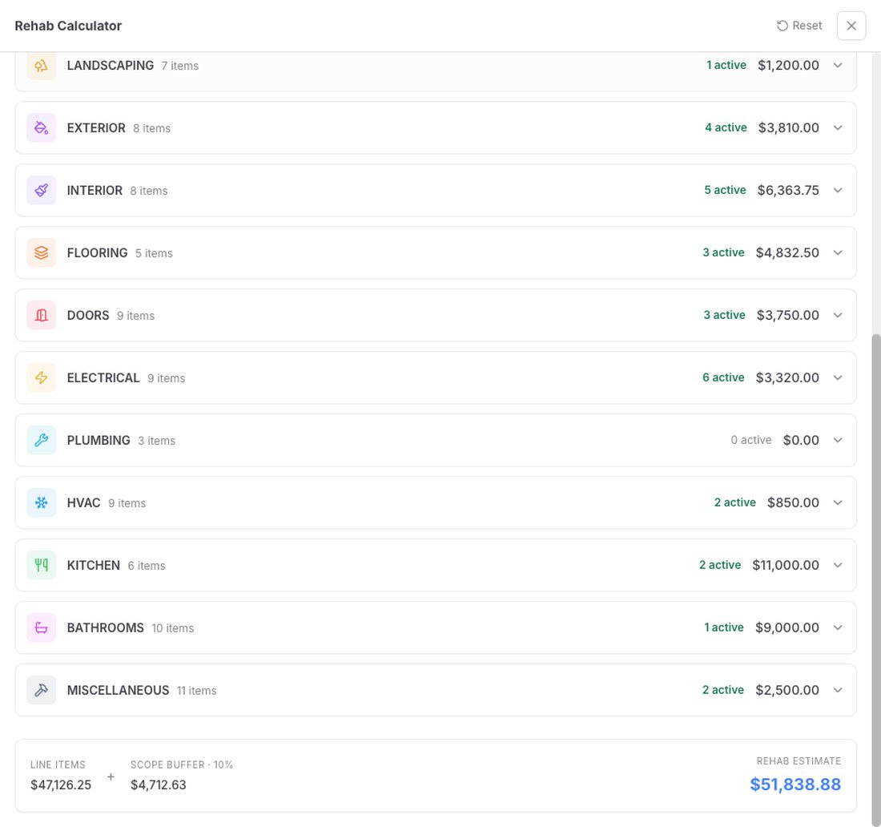881x827 pixels.
Task: Expand the Electrical section chevron
Action: pyautogui.click(x=837, y=377)
